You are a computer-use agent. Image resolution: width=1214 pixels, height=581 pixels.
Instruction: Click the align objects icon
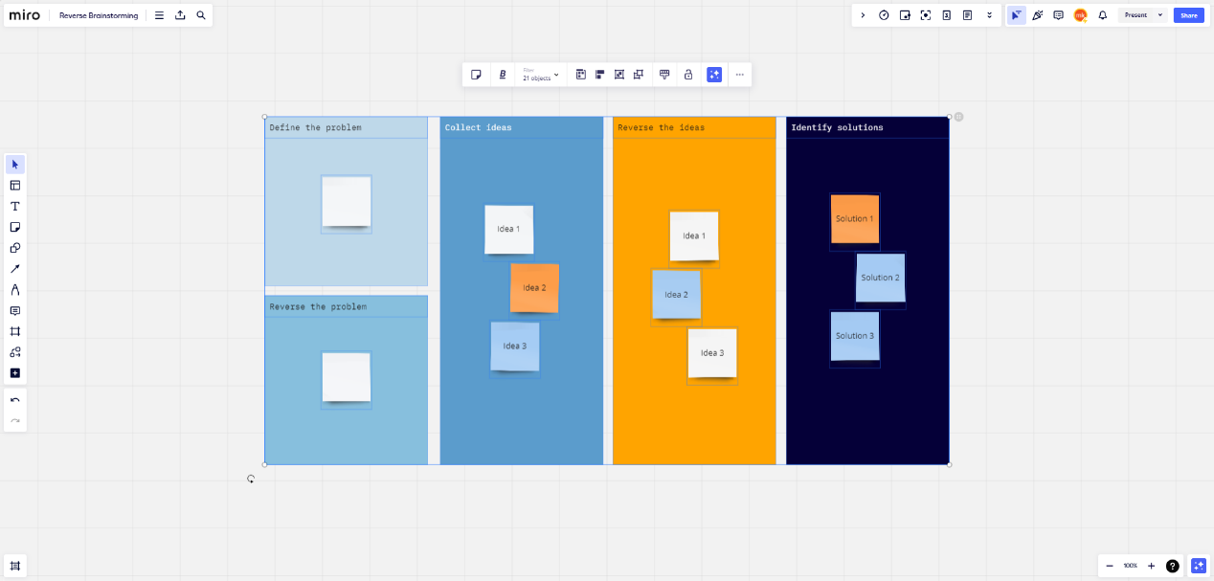[x=600, y=75]
